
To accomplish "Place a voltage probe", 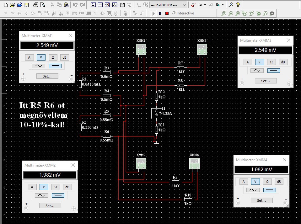I will pyautogui.click(x=224, y=13).
